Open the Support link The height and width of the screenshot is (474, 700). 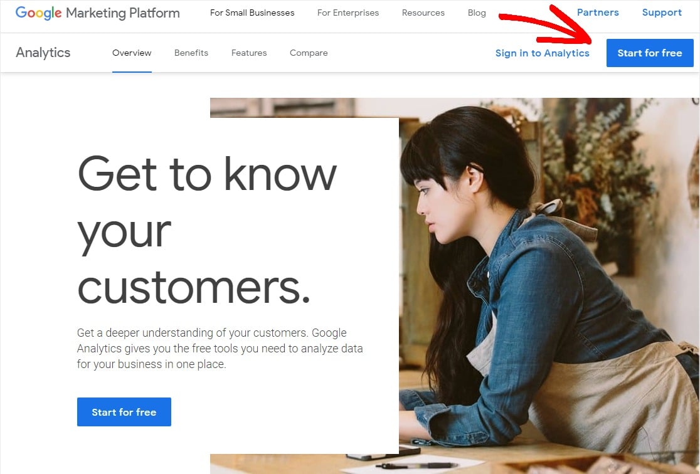pos(662,13)
